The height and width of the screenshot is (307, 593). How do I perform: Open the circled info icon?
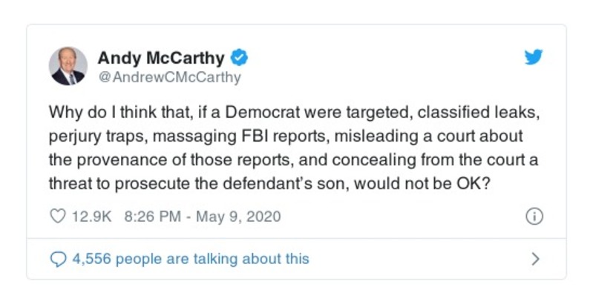[534, 217]
